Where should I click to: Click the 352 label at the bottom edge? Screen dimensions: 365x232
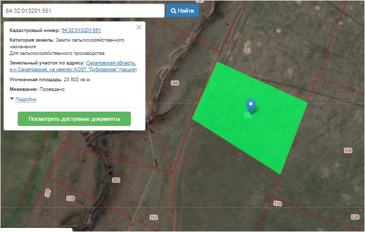click(x=154, y=217)
